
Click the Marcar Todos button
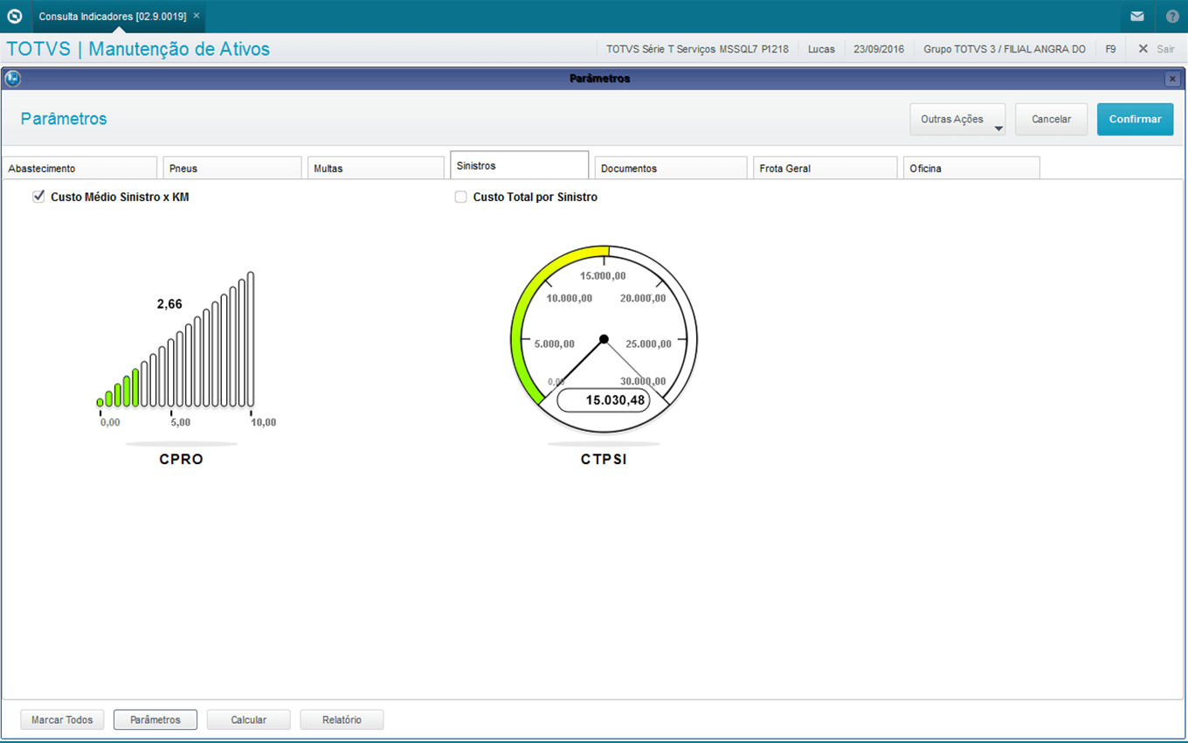(x=62, y=719)
